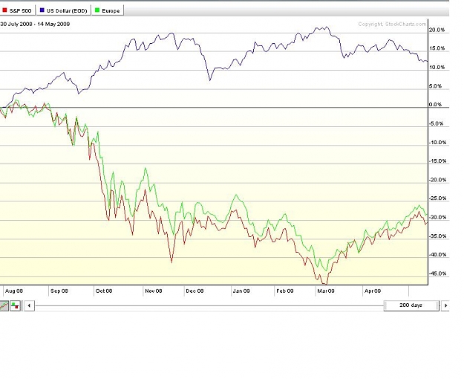The height and width of the screenshot is (379, 464).
Task: Click the Mar 09 axis label
Action: click(326, 291)
